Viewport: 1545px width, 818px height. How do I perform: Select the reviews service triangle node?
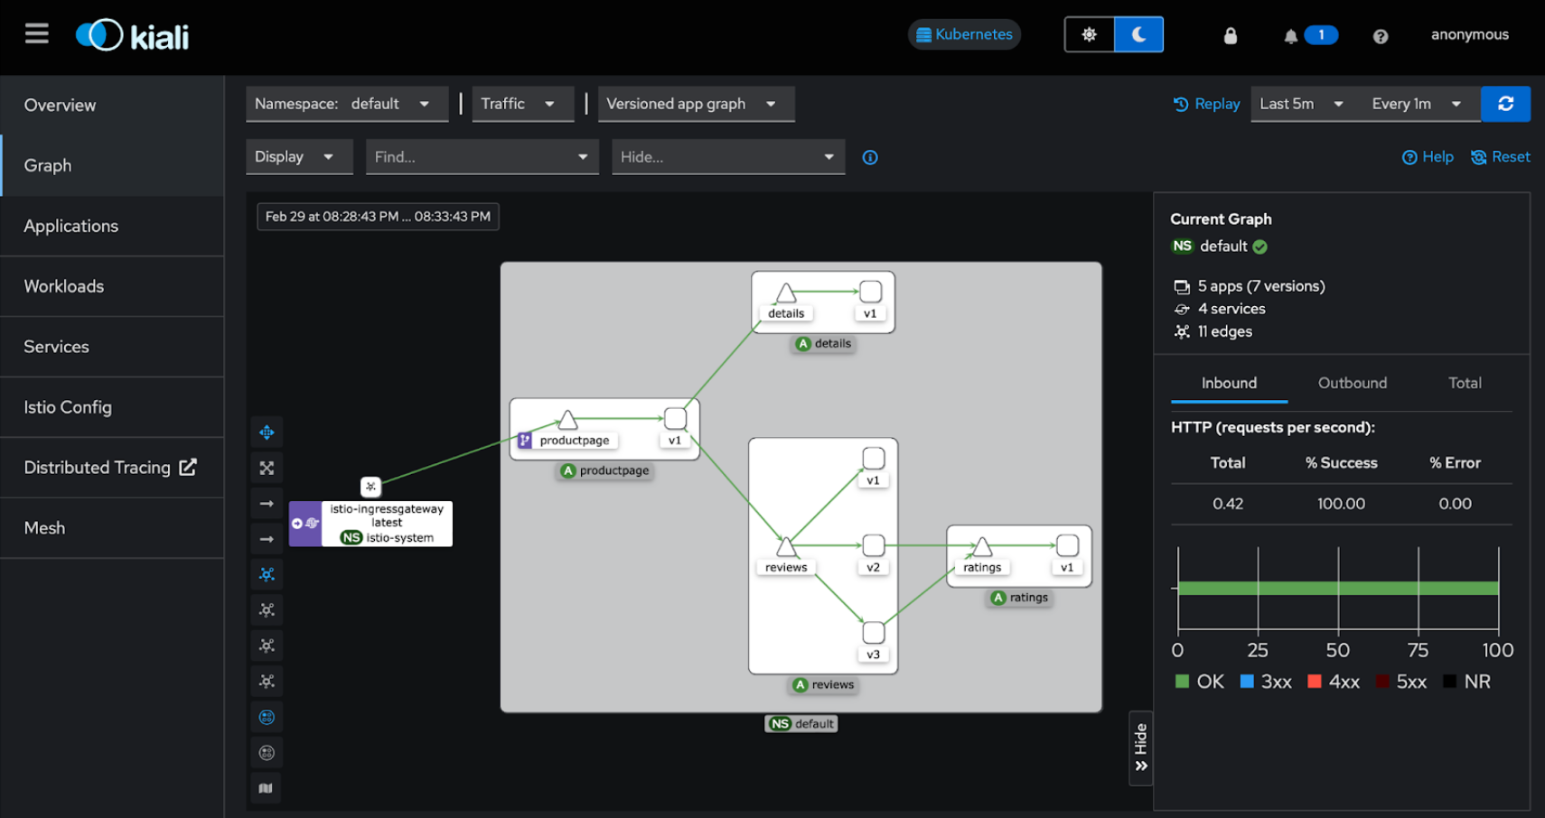[x=786, y=546]
